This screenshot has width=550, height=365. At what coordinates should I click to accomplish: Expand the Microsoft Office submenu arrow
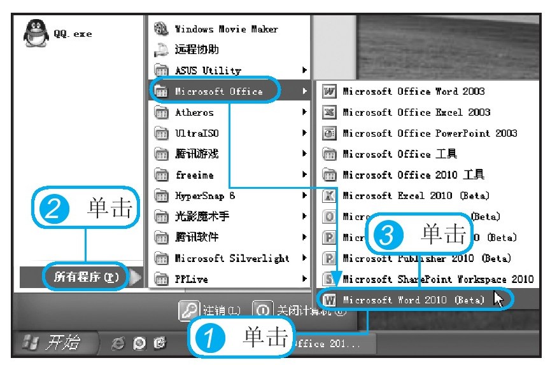pyautogui.click(x=304, y=91)
